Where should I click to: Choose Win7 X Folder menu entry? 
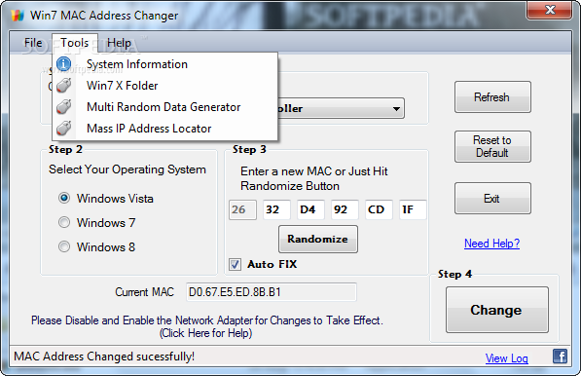(x=164, y=86)
